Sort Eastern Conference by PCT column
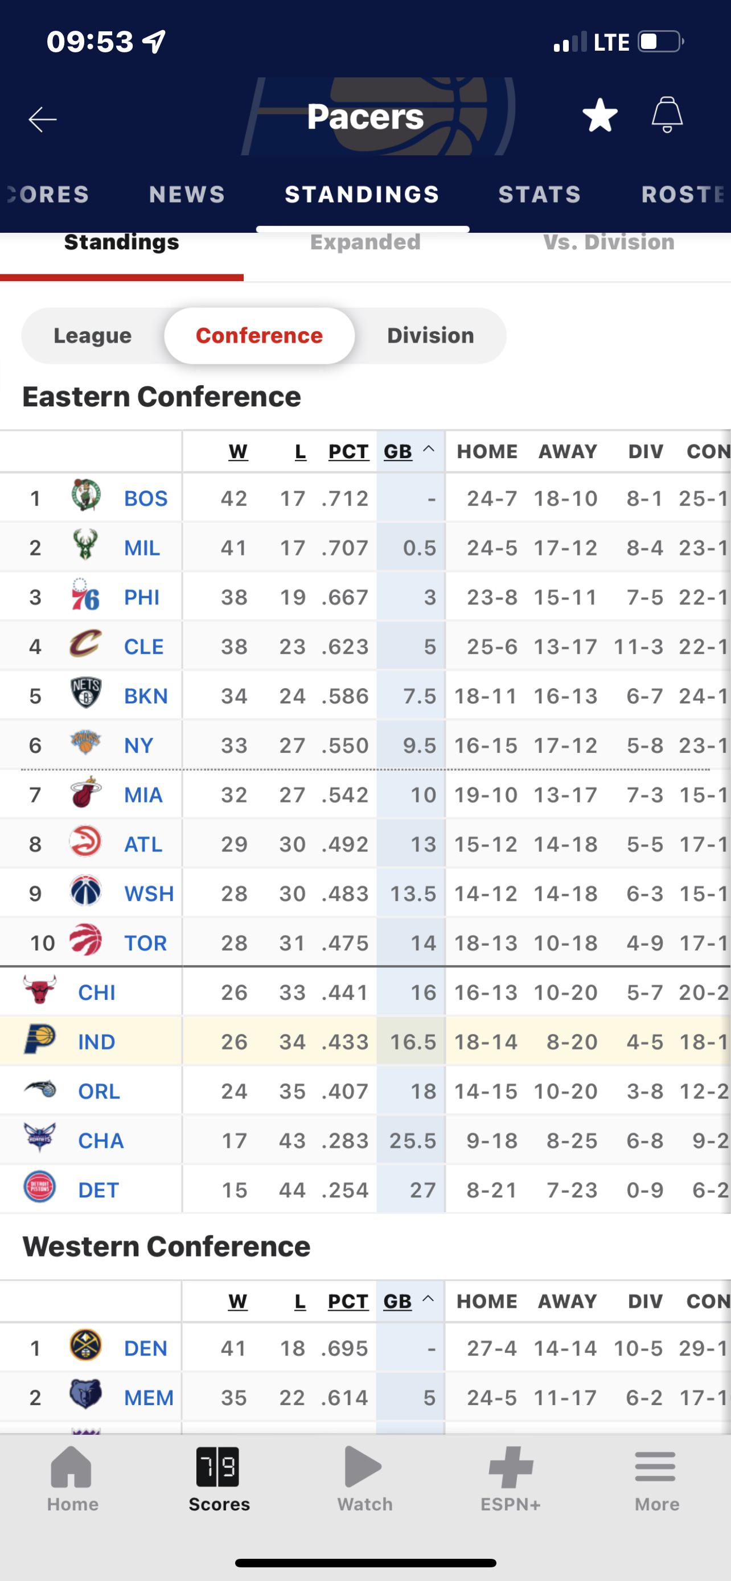731x1581 pixels. (348, 452)
